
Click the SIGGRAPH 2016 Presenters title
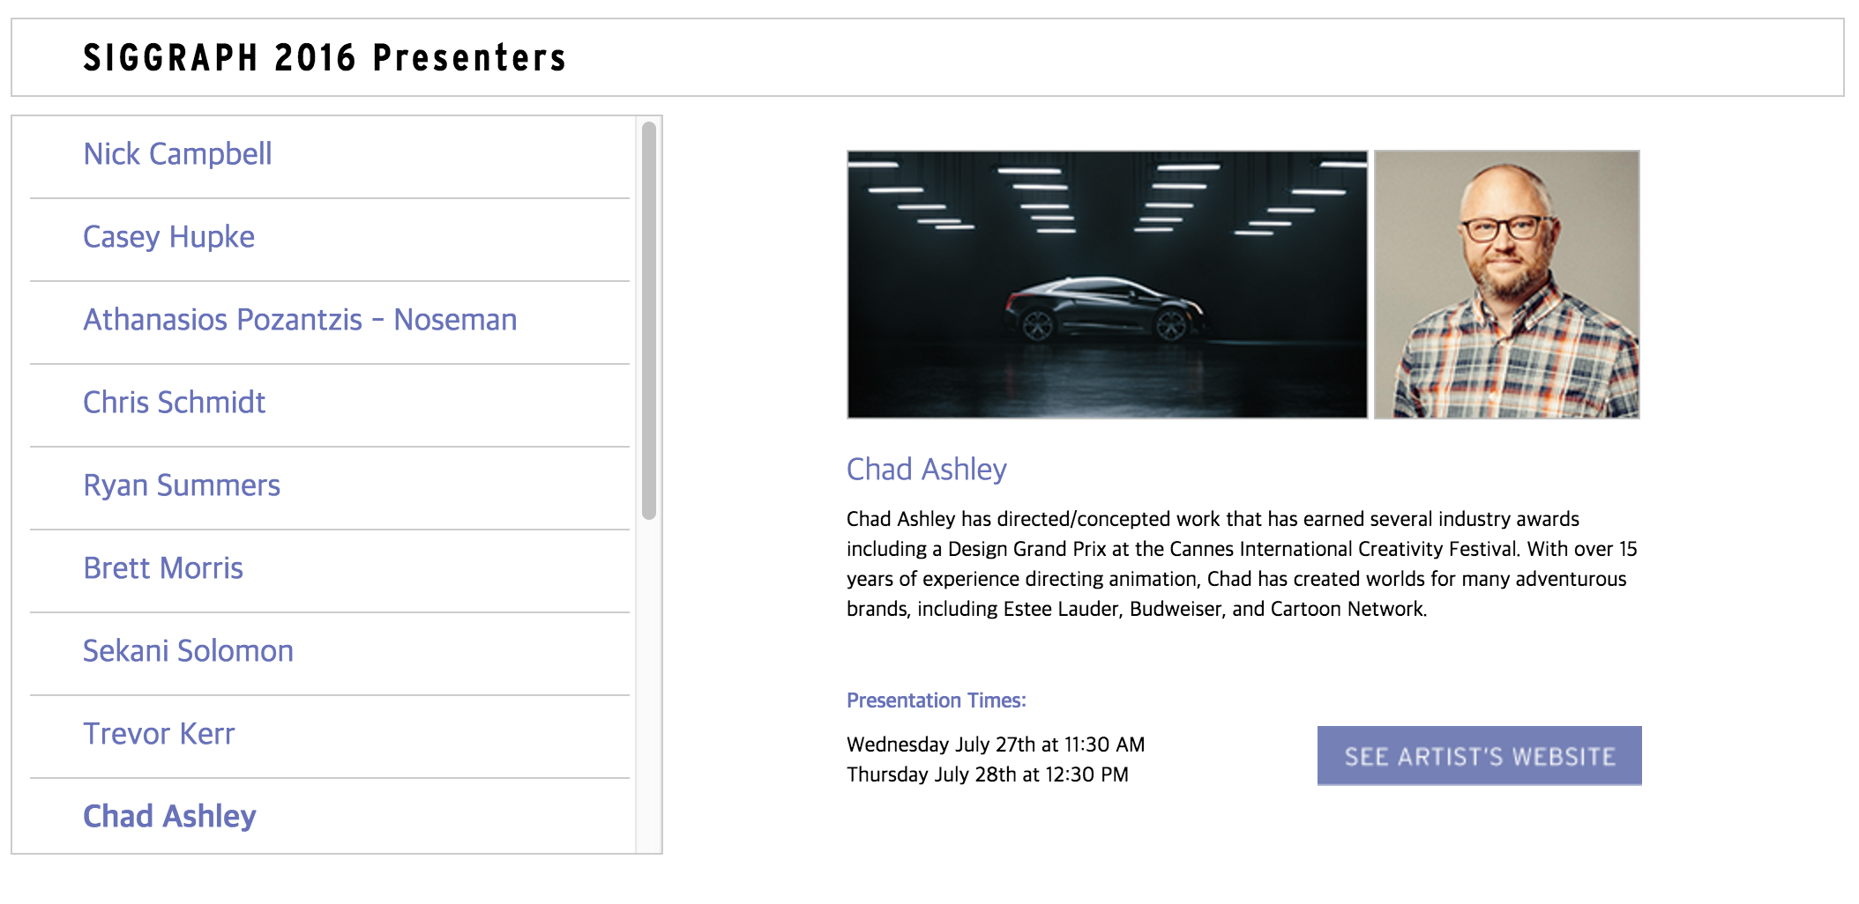click(x=325, y=58)
